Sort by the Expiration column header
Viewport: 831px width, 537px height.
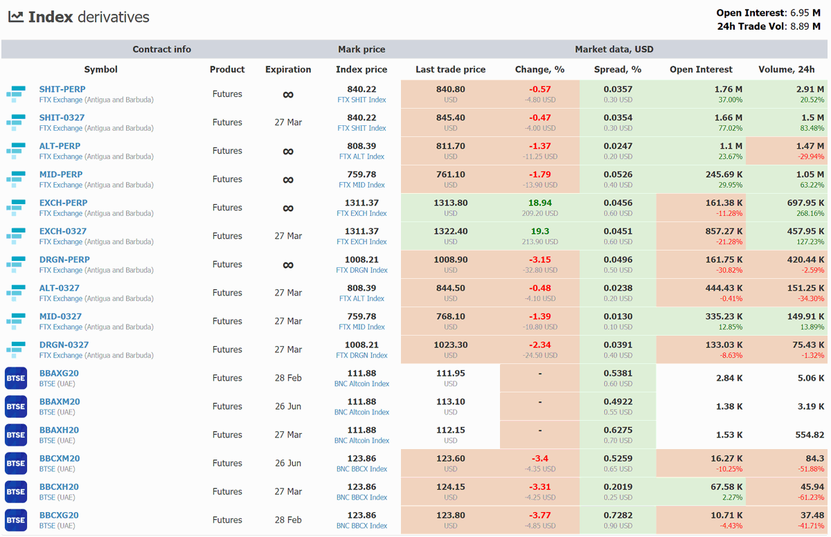[x=288, y=69]
